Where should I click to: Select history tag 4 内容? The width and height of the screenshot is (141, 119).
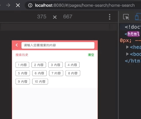[x=72, y=65]
